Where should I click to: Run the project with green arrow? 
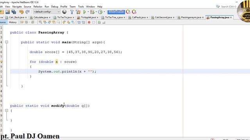tap(84, 12)
